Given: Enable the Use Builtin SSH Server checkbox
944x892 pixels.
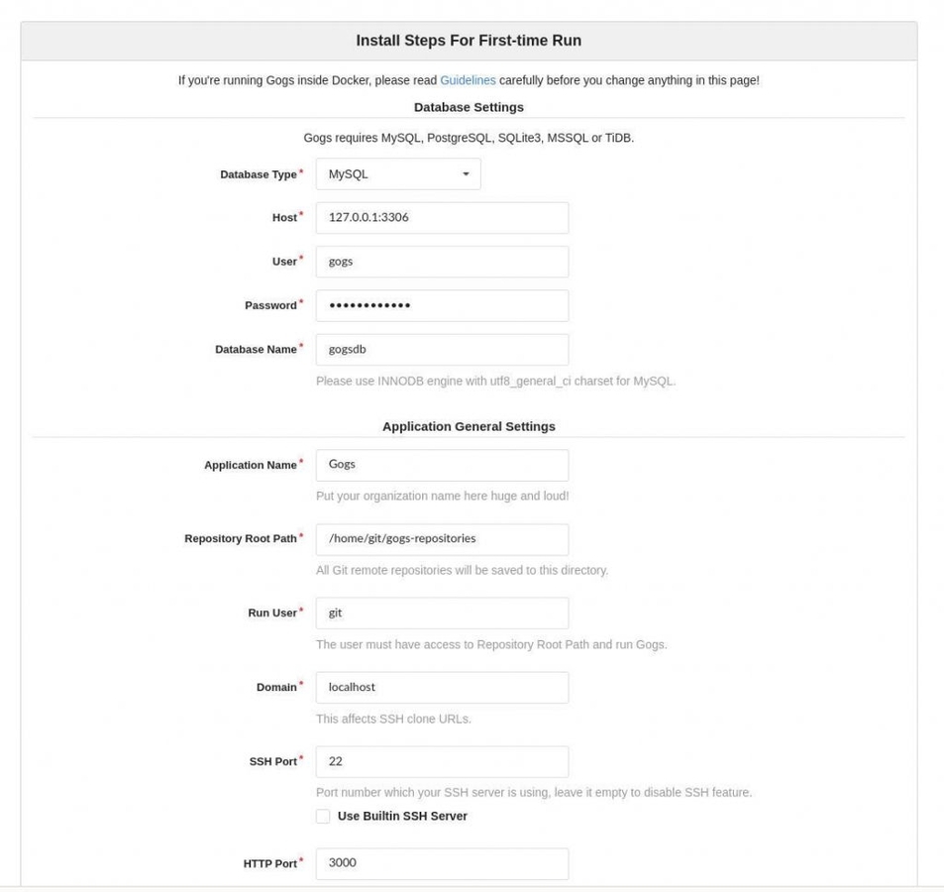Looking at the screenshot, I should [323, 817].
